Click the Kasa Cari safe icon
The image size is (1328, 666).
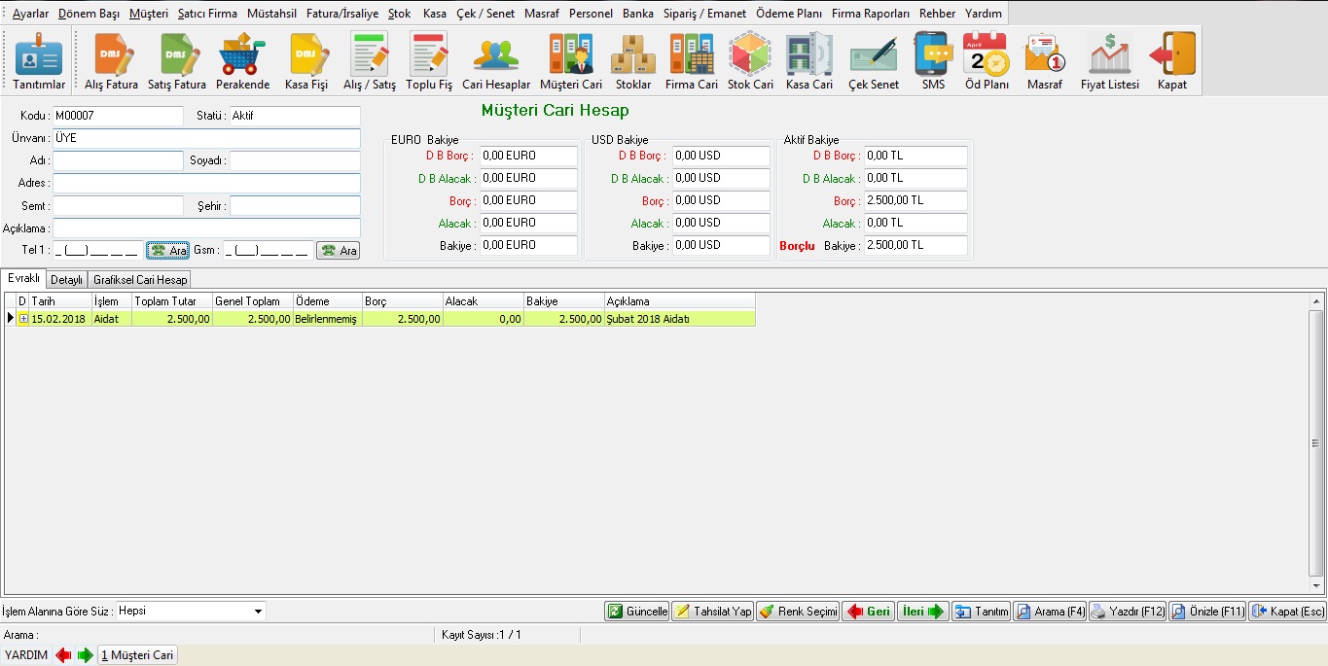808,61
